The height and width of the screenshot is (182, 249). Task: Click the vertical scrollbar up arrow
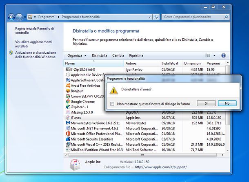(228, 63)
